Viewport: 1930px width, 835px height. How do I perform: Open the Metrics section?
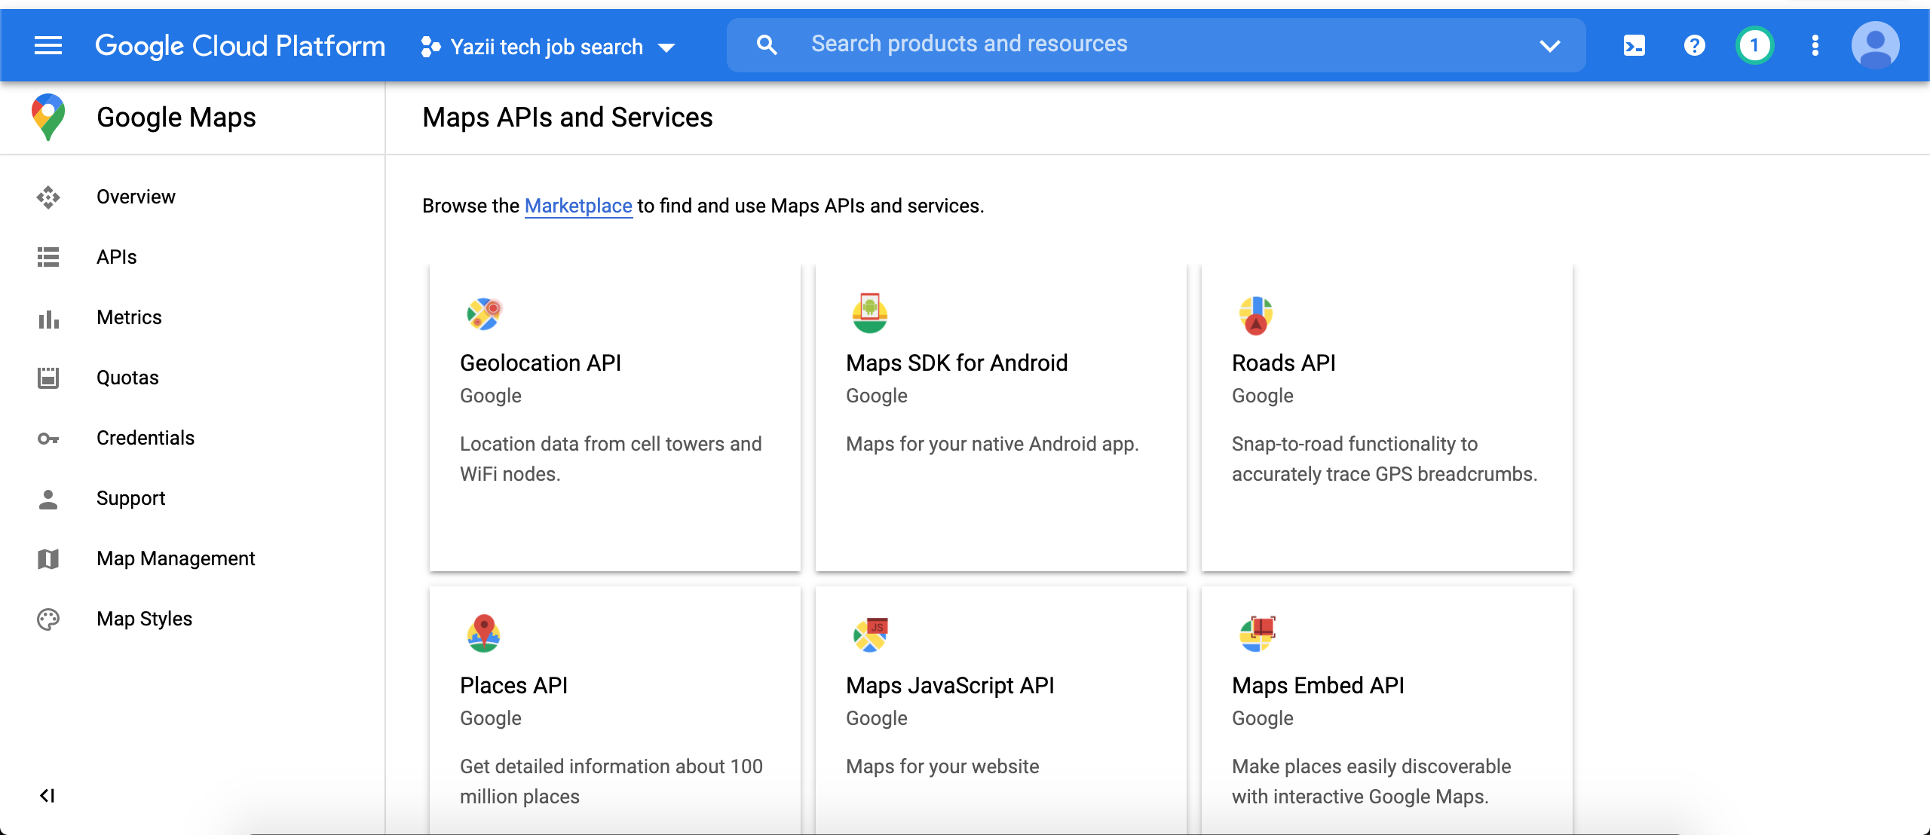[129, 317]
